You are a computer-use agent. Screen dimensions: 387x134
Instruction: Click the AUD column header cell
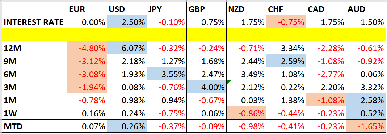pyautogui.click(x=366, y=9)
